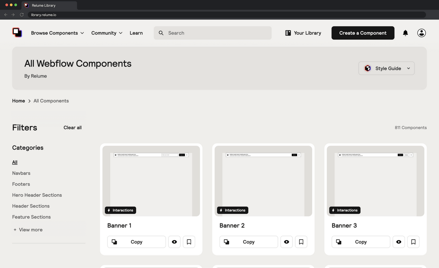Open the notifications bell
Image resolution: width=439 pixels, height=268 pixels.
point(405,33)
